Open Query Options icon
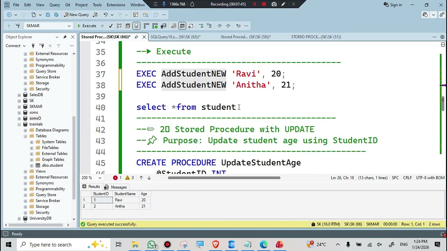 click(x=128, y=26)
